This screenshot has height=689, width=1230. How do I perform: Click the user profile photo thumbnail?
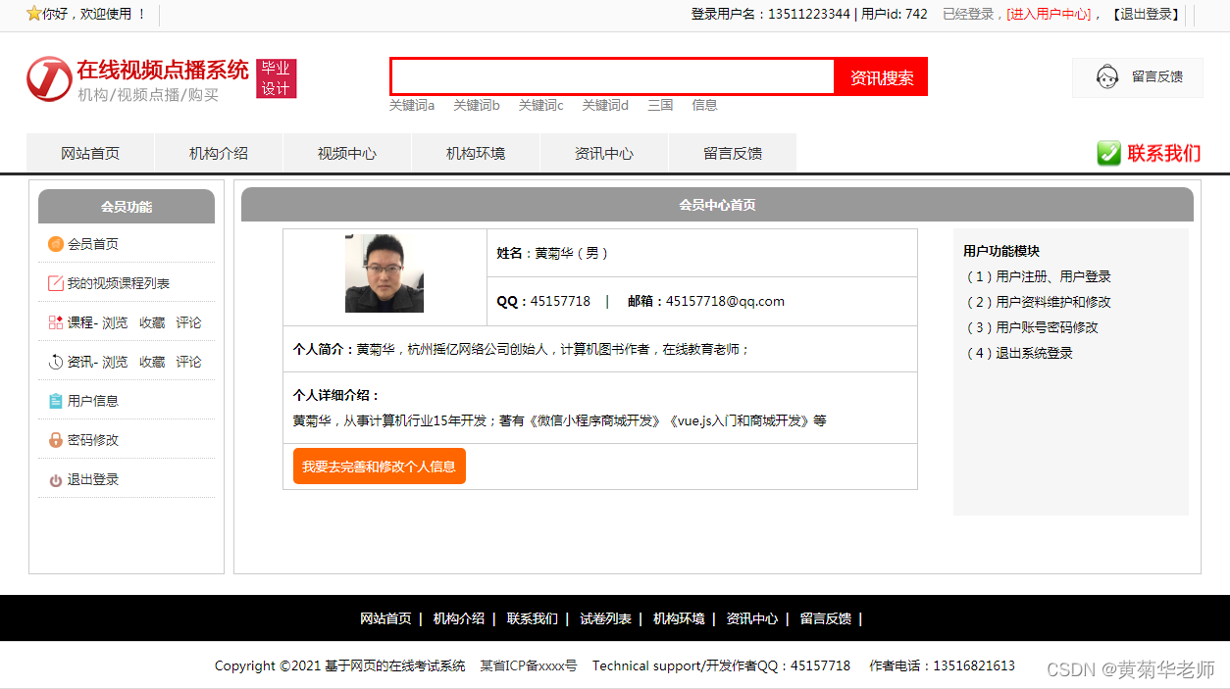point(384,273)
